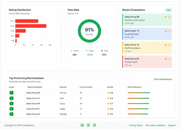Click the Trend arrow icon under Pass Rate
The height and width of the screenshot is (129, 181).
tap(87, 51)
